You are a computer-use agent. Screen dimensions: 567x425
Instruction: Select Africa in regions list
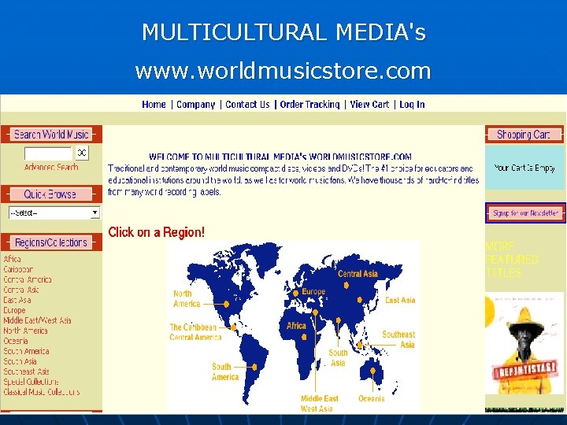(x=13, y=259)
